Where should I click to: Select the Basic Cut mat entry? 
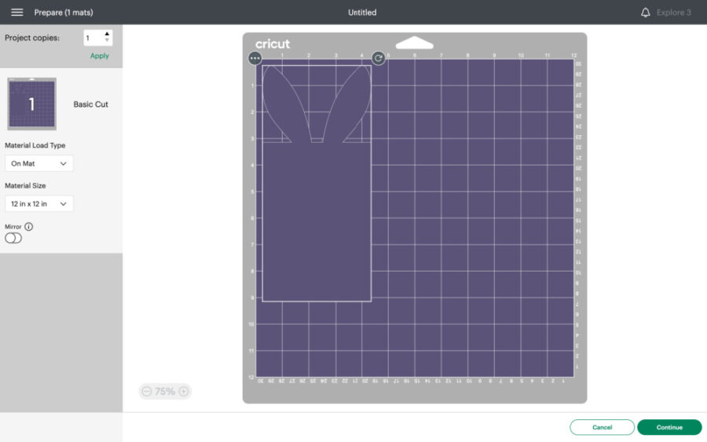[x=90, y=104]
